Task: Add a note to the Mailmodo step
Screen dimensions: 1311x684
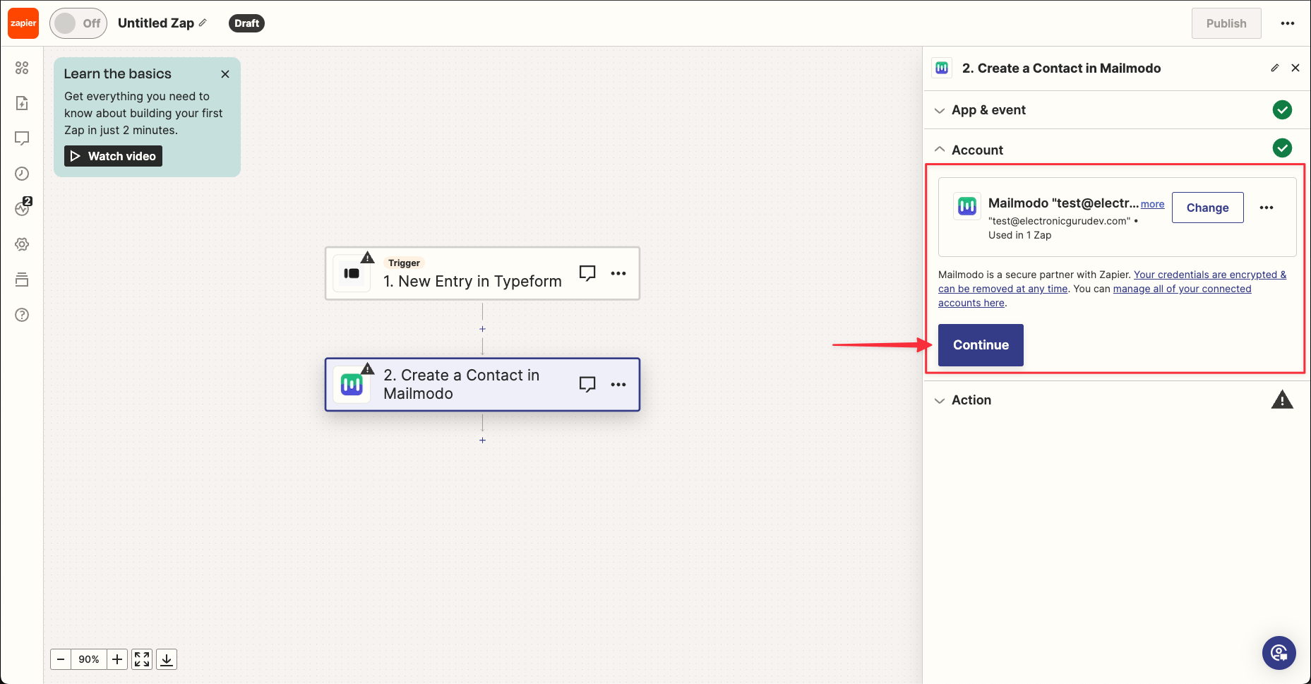Action: pyautogui.click(x=587, y=385)
